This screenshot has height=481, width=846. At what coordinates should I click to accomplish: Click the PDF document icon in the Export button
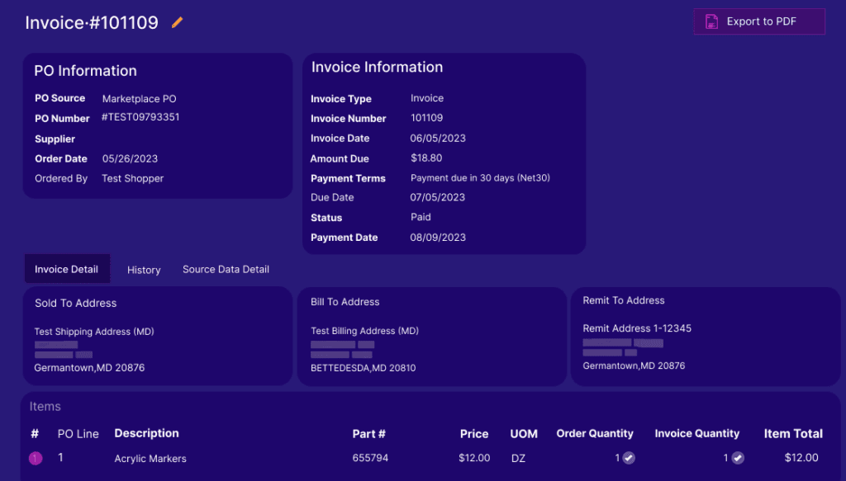712,21
